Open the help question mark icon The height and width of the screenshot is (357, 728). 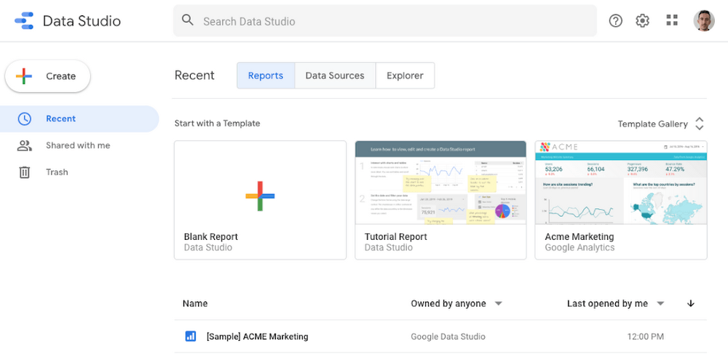[x=616, y=21]
